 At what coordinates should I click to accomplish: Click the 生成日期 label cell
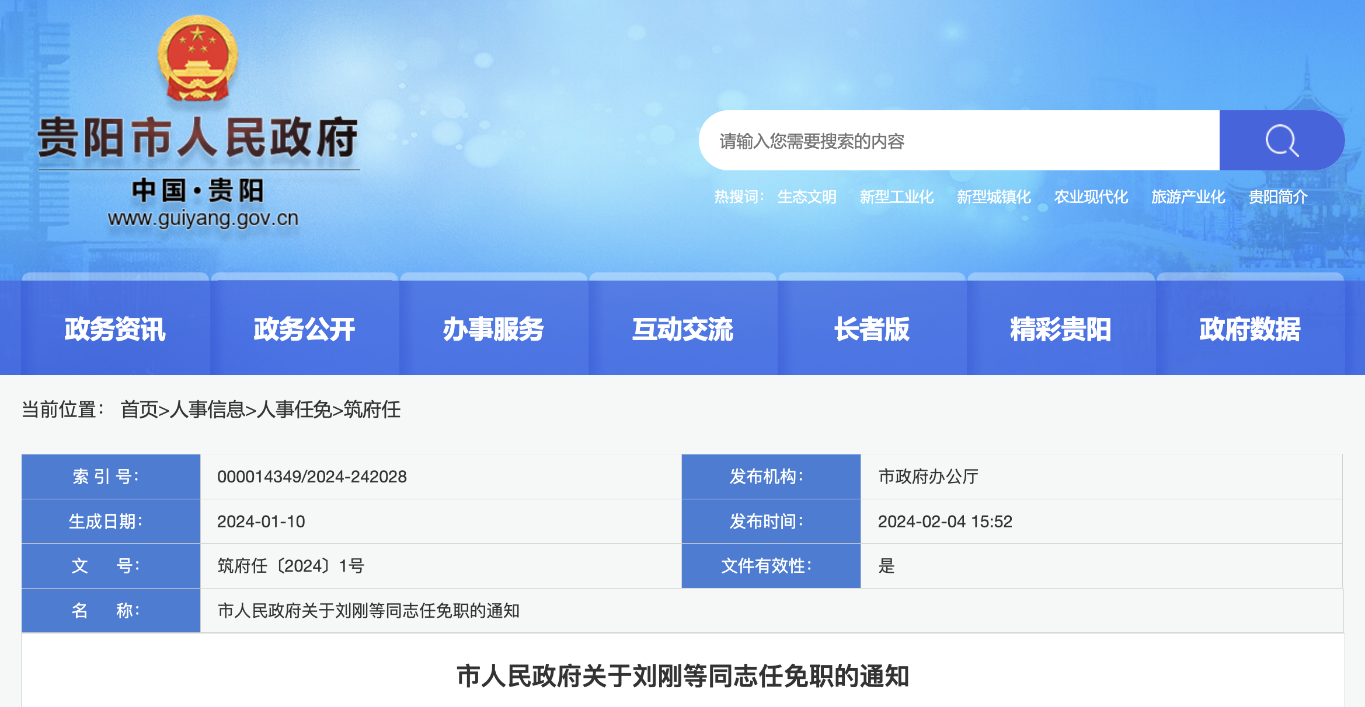click(111, 521)
